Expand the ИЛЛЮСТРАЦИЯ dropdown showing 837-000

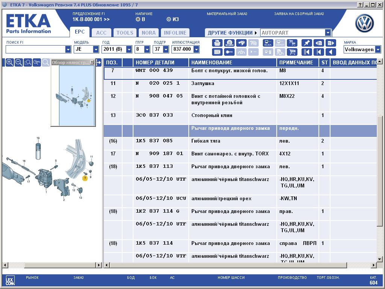point(196,49)
